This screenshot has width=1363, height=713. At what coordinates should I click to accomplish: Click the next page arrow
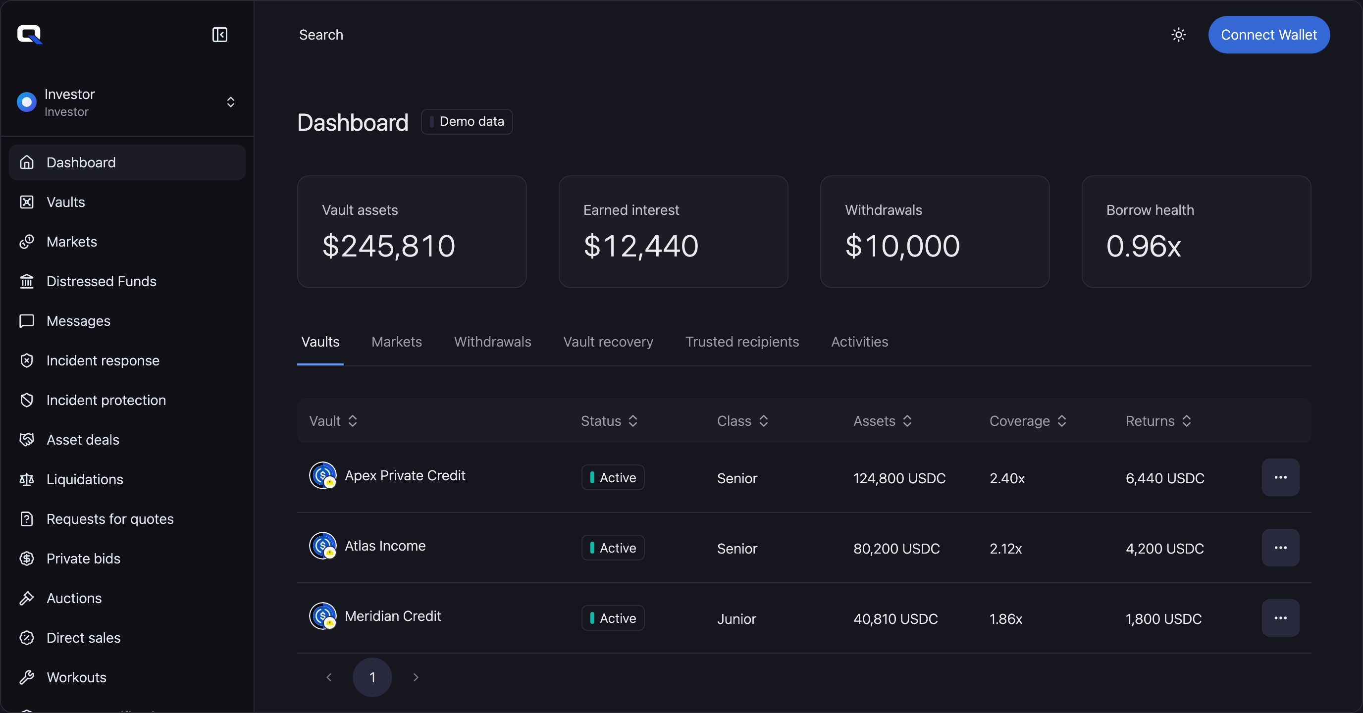point(416,677)
